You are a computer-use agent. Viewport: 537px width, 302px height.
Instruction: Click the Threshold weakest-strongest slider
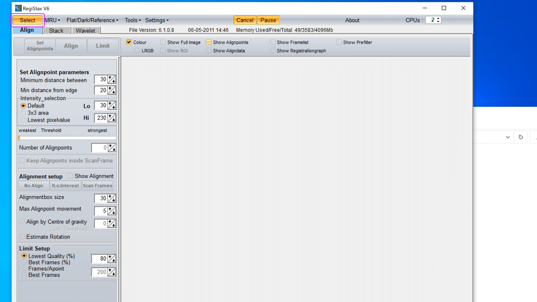pos(67,138)
